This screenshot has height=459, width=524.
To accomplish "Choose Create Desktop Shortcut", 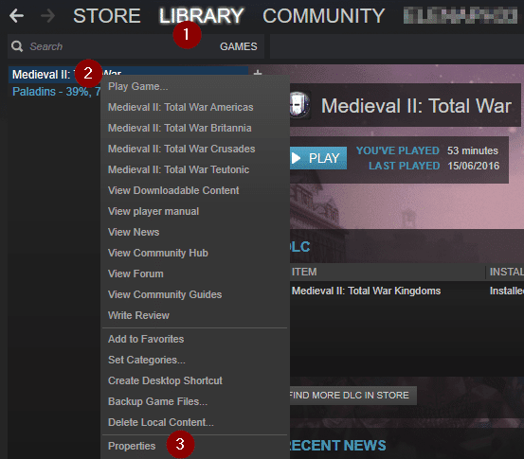I will 165,380.
